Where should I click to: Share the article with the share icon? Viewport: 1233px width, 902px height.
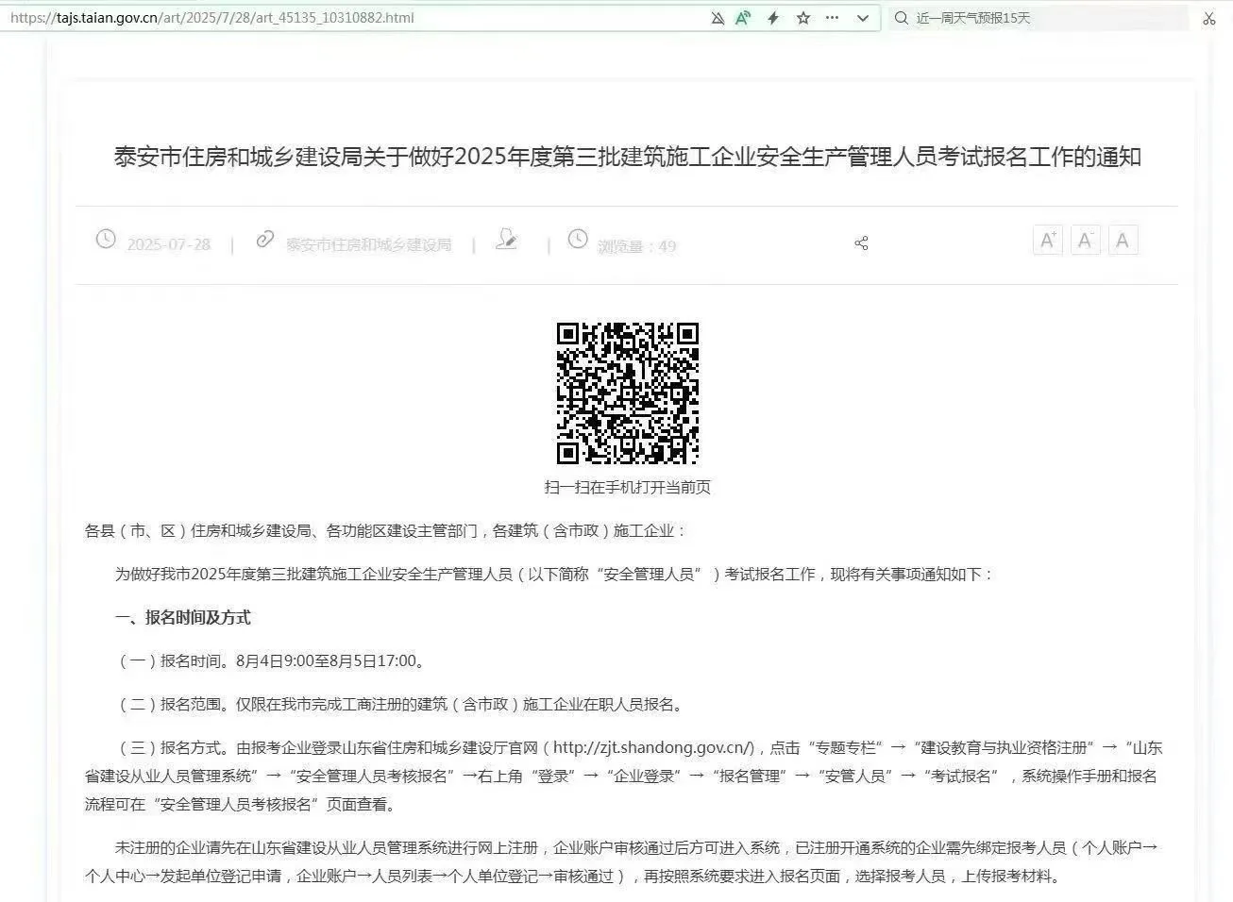[x=861, y=243]
